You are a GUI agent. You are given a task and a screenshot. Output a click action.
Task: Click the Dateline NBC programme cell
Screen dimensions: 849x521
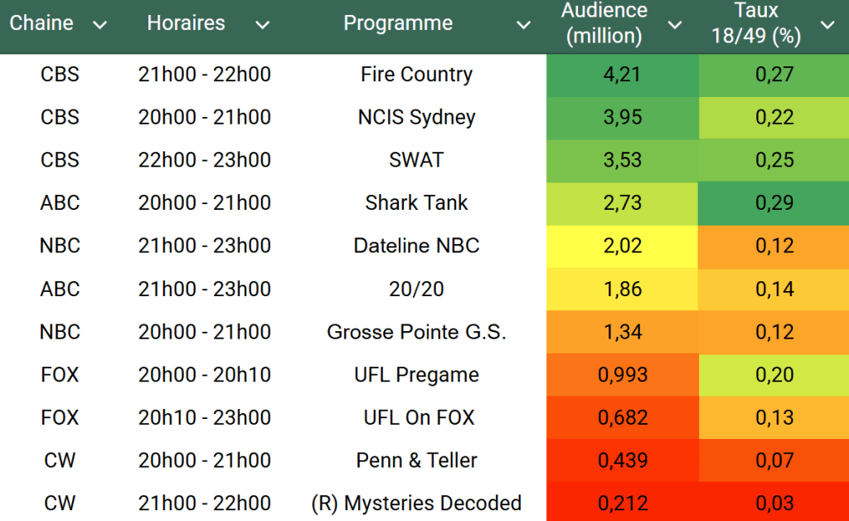(416, 246)
